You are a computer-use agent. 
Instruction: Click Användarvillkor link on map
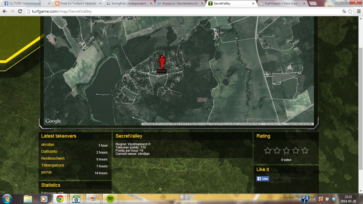pyautogui.click(x=275, y=124)
